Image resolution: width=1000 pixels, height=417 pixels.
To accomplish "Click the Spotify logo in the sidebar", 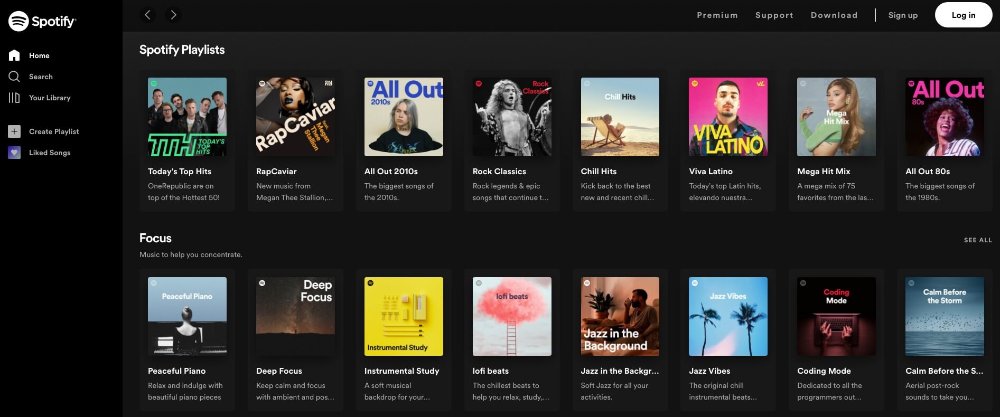I will [x=42, y=21].
